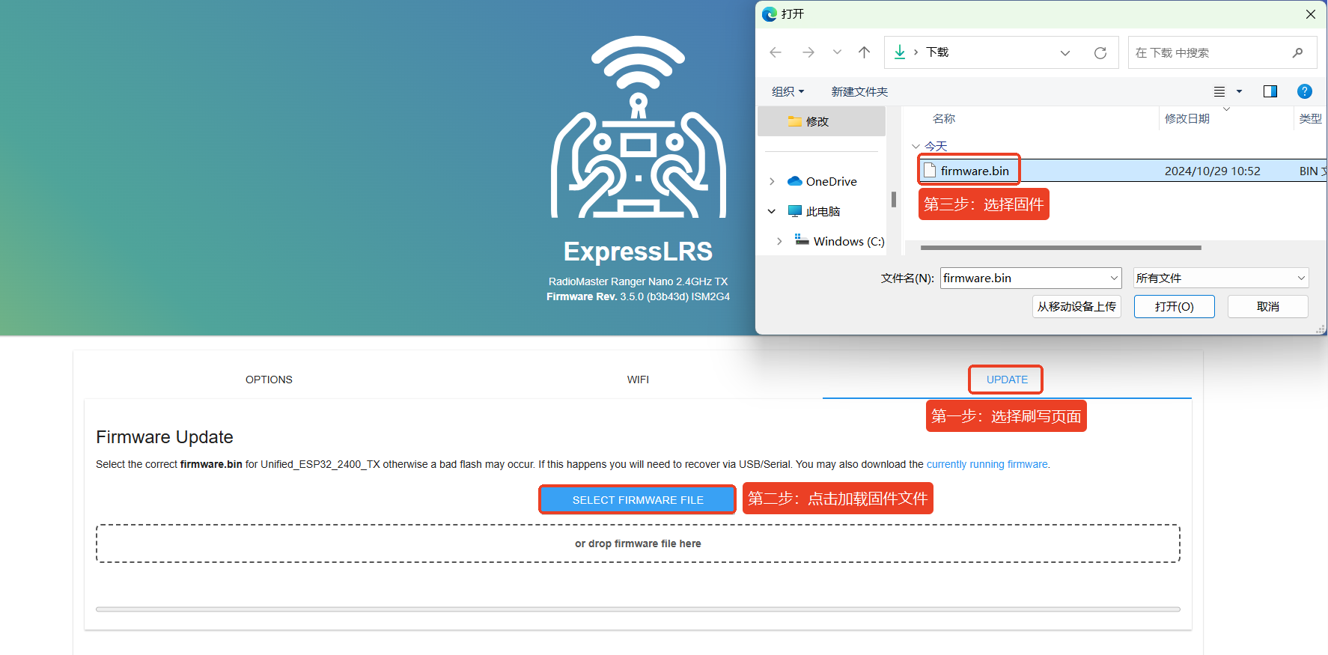
Task: Open the 所有文件 file type dropdown
Action: click(1220, 278)
